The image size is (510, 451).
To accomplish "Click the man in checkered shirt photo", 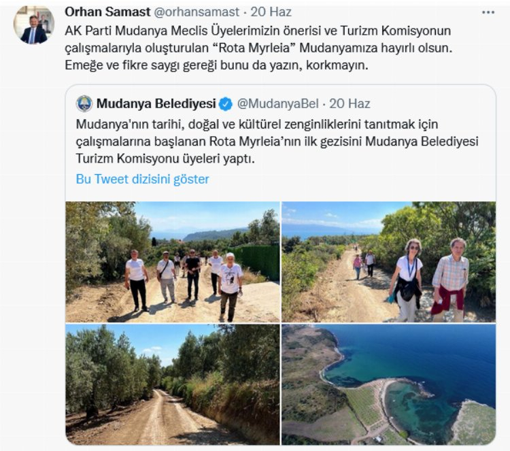I will click(450, 280).
